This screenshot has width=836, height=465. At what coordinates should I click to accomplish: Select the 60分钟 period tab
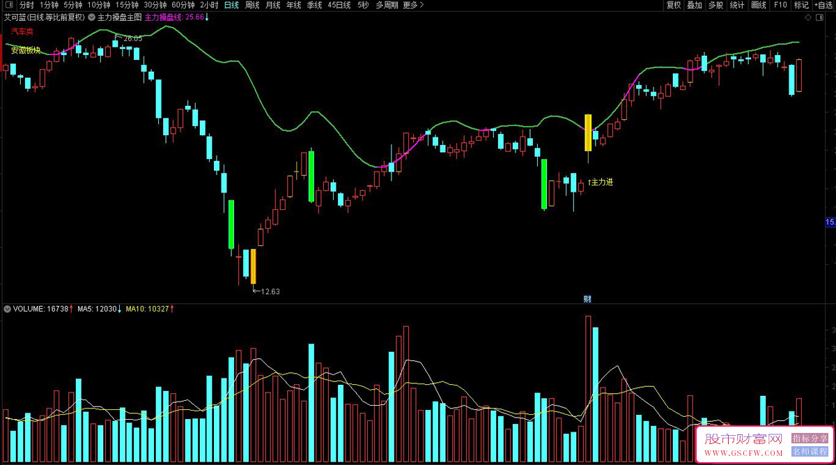pyautogui.click(x=183, y=5)
